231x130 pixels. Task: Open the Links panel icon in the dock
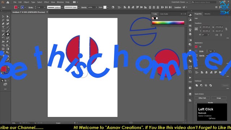(x=190, y=82)
